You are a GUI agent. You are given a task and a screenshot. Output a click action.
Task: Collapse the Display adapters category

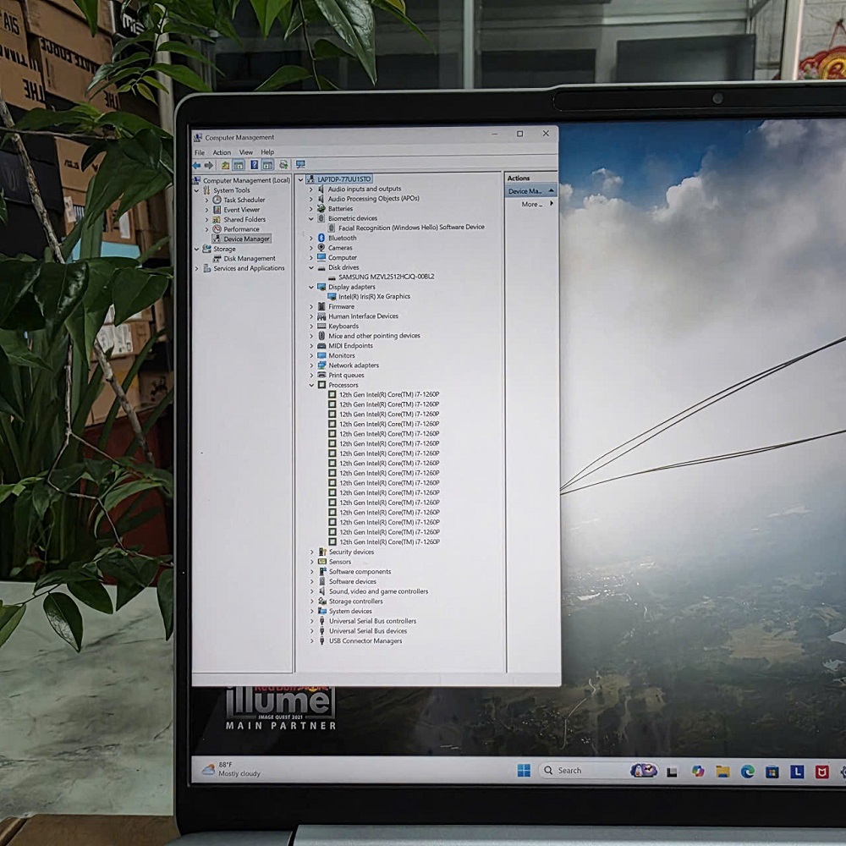coord(311,287)
